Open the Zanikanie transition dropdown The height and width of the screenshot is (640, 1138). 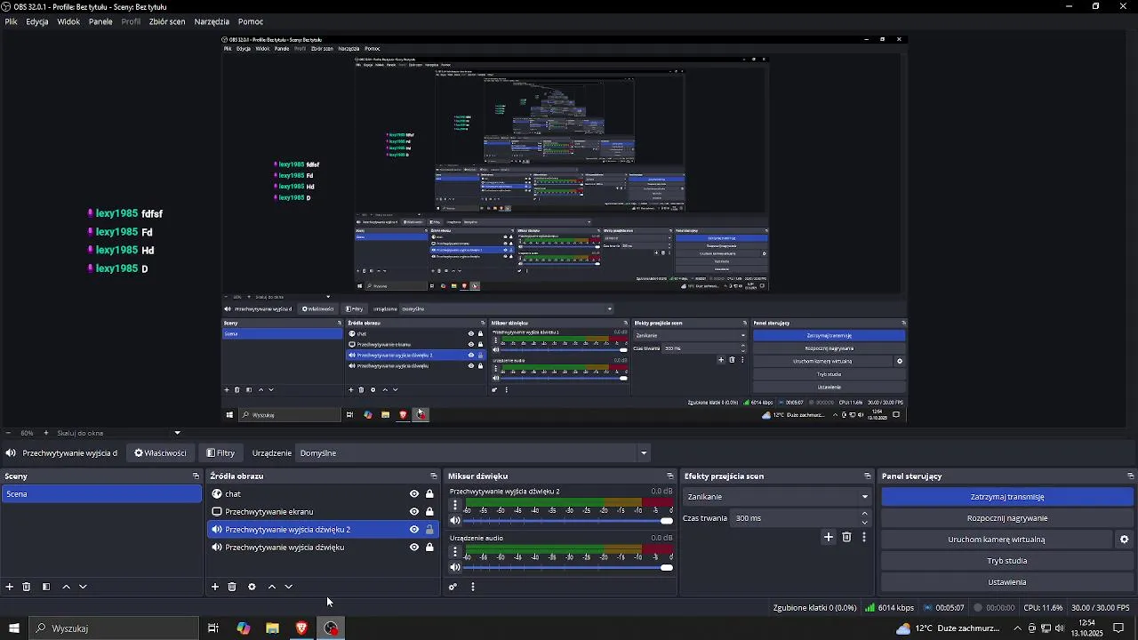(x=778, y=497)
